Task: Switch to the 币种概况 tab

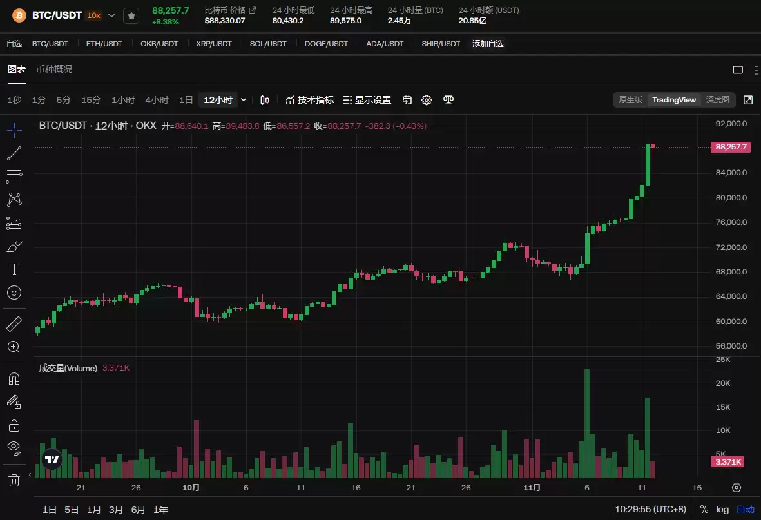Action: coord(54,69)
